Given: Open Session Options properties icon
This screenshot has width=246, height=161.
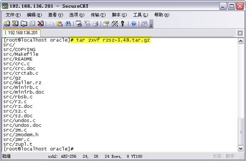Looking at the screenshot, I should (106, 23).
